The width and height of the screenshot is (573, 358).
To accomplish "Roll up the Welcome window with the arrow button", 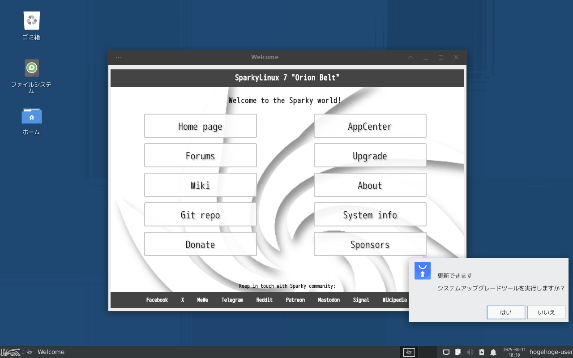I will pyautogui.click(x=411, y=57).
